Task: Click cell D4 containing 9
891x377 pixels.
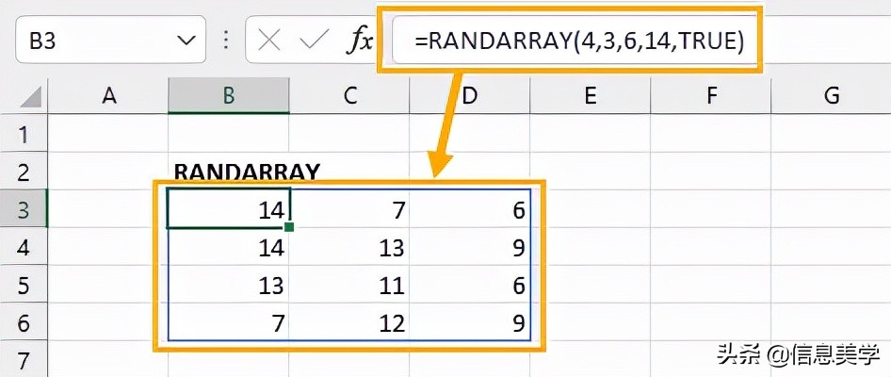Action: click(x=469, y=247)
